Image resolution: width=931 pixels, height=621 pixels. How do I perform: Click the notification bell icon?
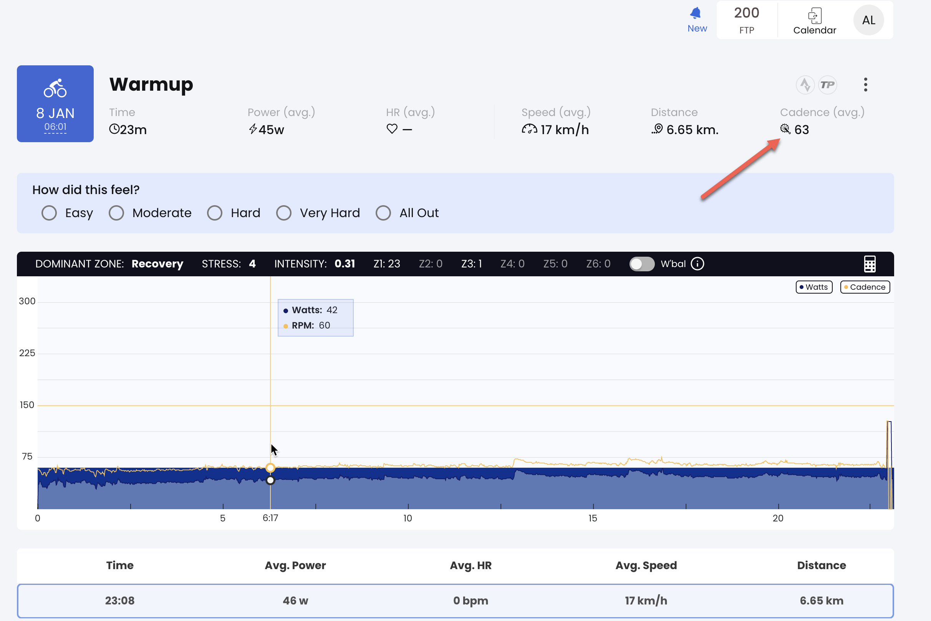click(x=696, y=14)
